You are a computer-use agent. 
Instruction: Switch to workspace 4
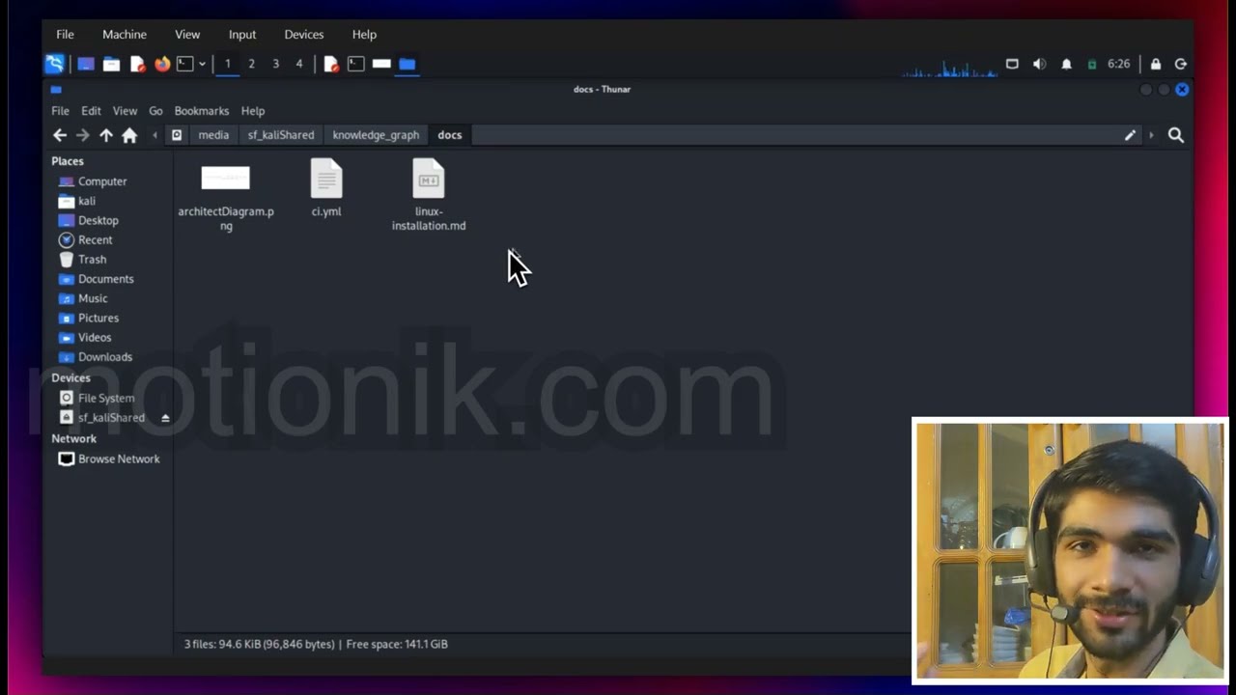299,64
